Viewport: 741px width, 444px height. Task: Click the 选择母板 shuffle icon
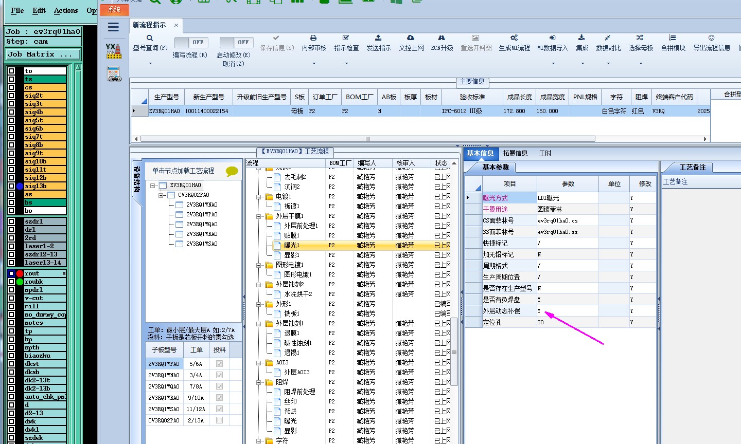click(640, 38)
